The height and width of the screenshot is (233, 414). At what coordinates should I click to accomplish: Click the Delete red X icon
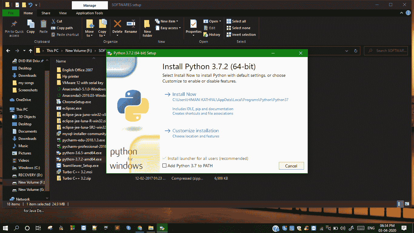click(117, 24)
